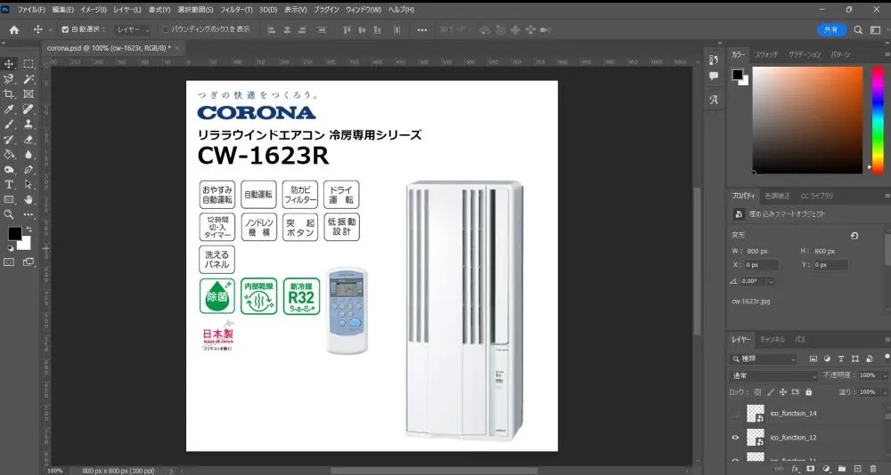Expand the 種類 layer filter dropdown

click(x=768, y=358)
